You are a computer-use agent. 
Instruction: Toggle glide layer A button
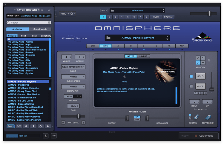point(195,93)
